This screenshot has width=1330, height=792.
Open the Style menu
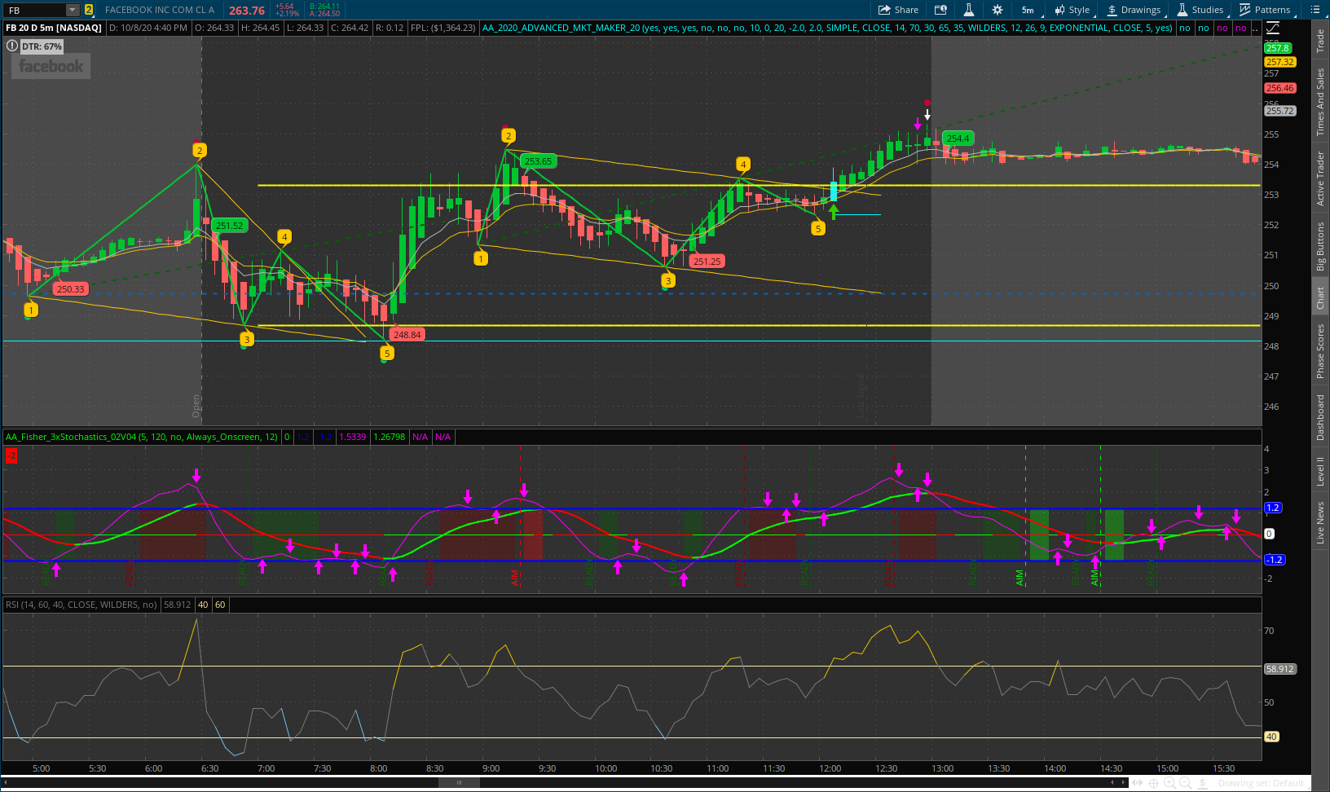1072,10
